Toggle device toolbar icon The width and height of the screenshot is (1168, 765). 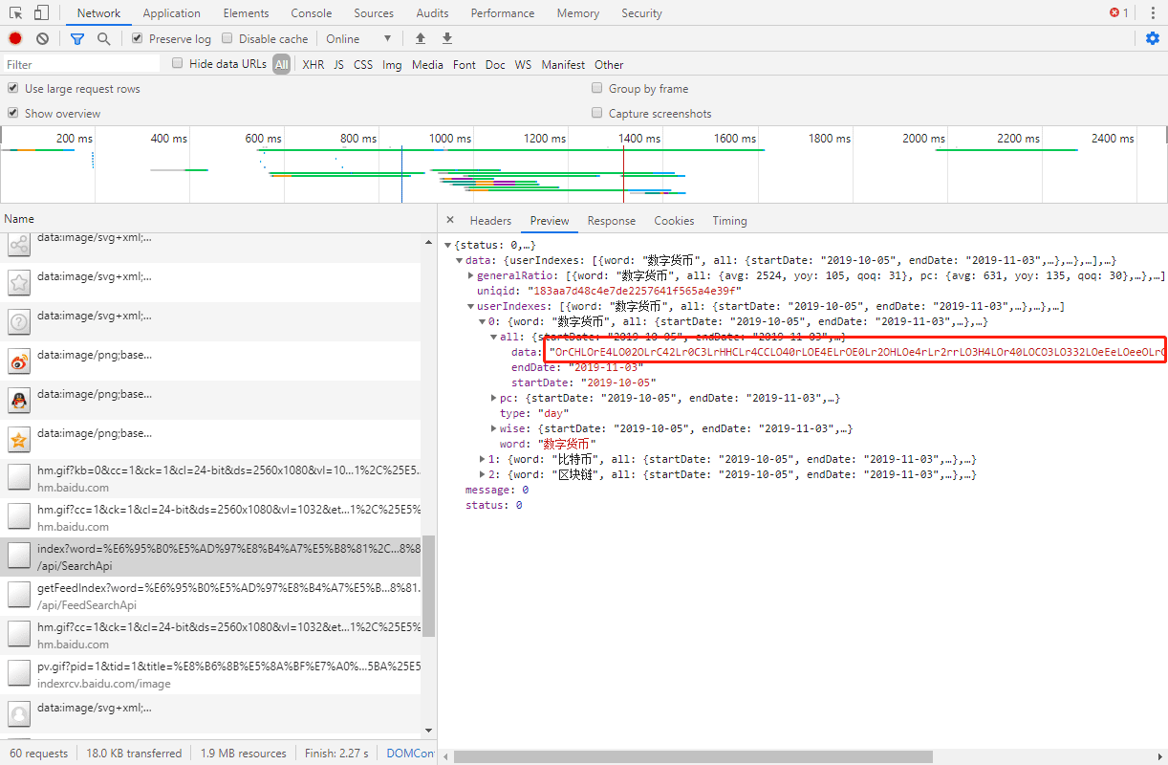[x=41, y=13]
